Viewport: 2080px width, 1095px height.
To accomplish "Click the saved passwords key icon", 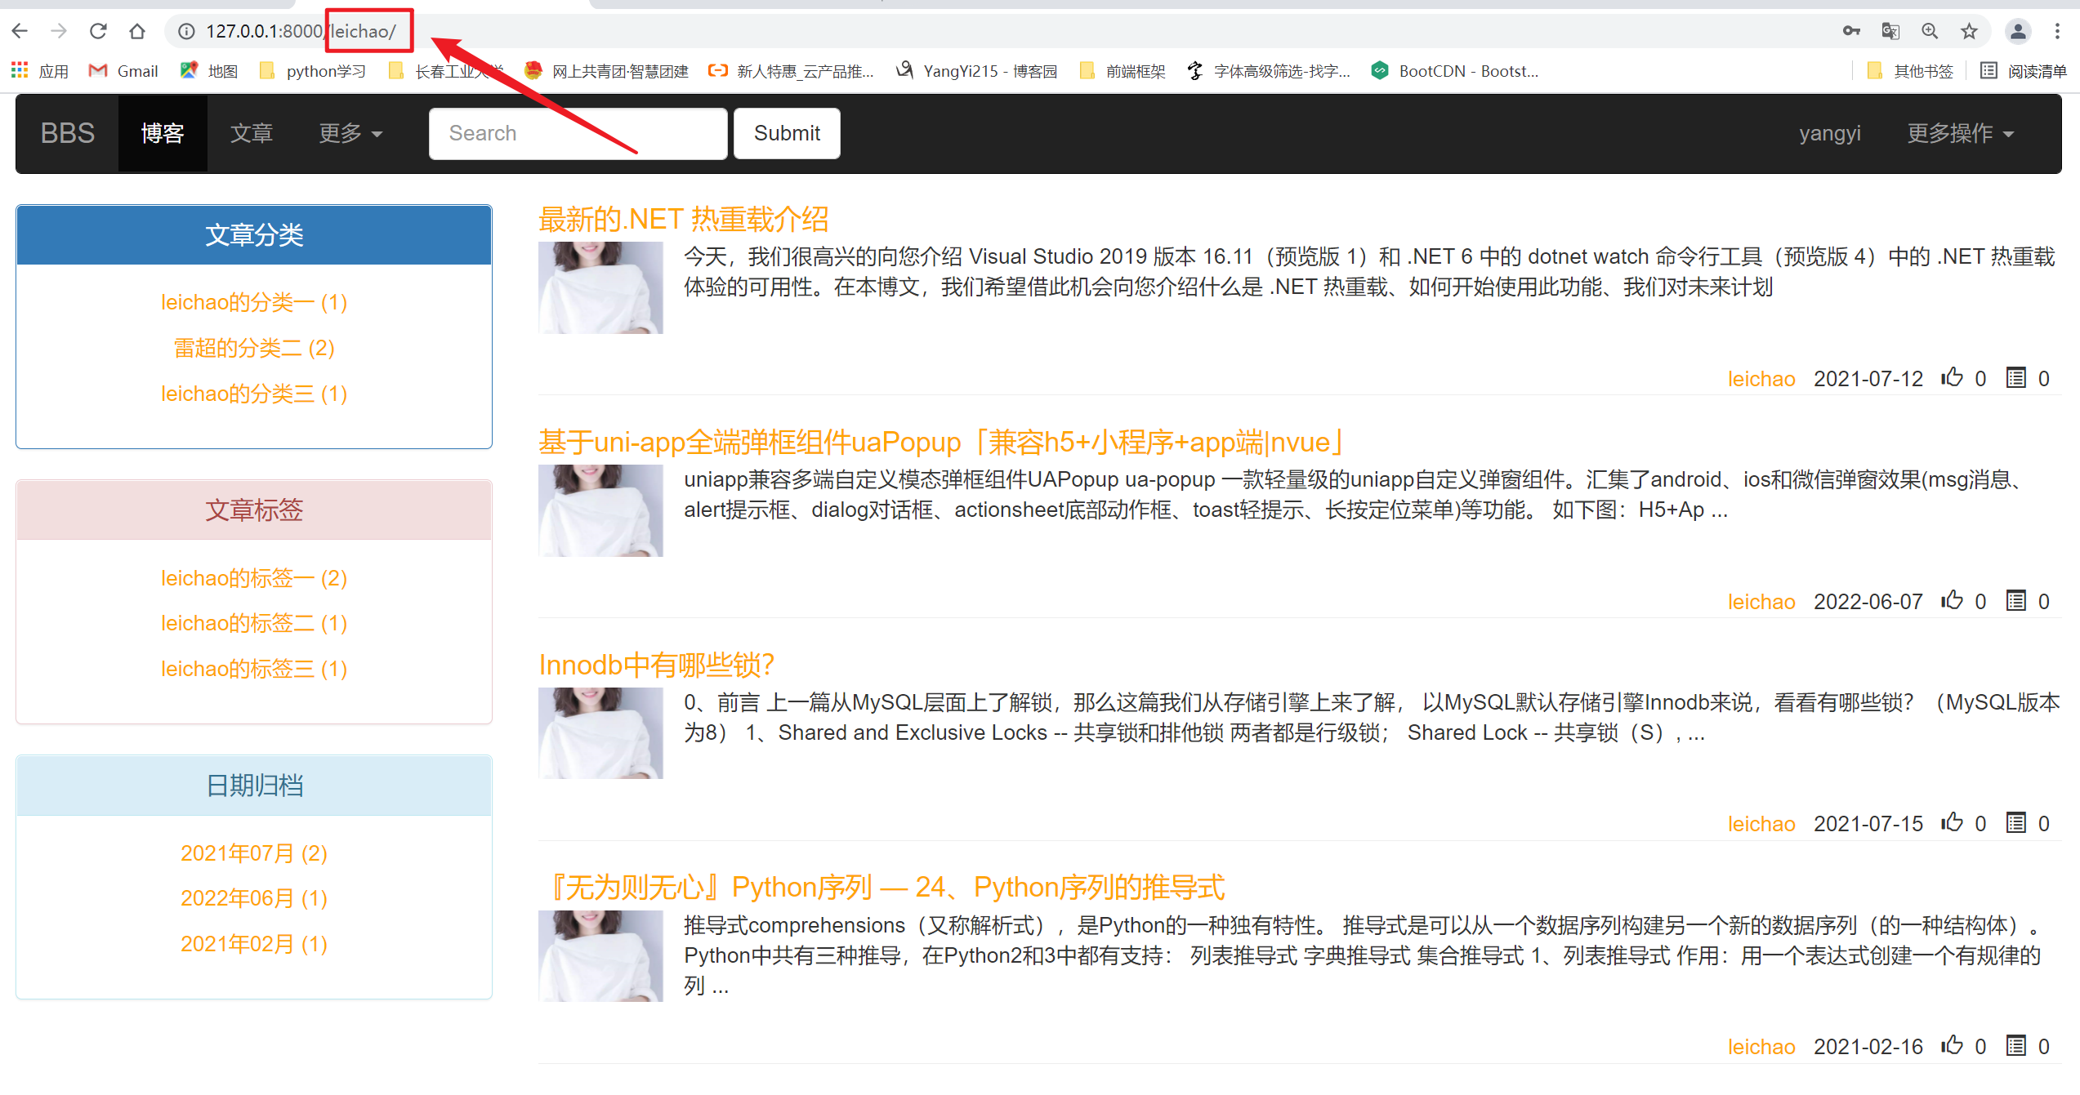I will 1851,31.
